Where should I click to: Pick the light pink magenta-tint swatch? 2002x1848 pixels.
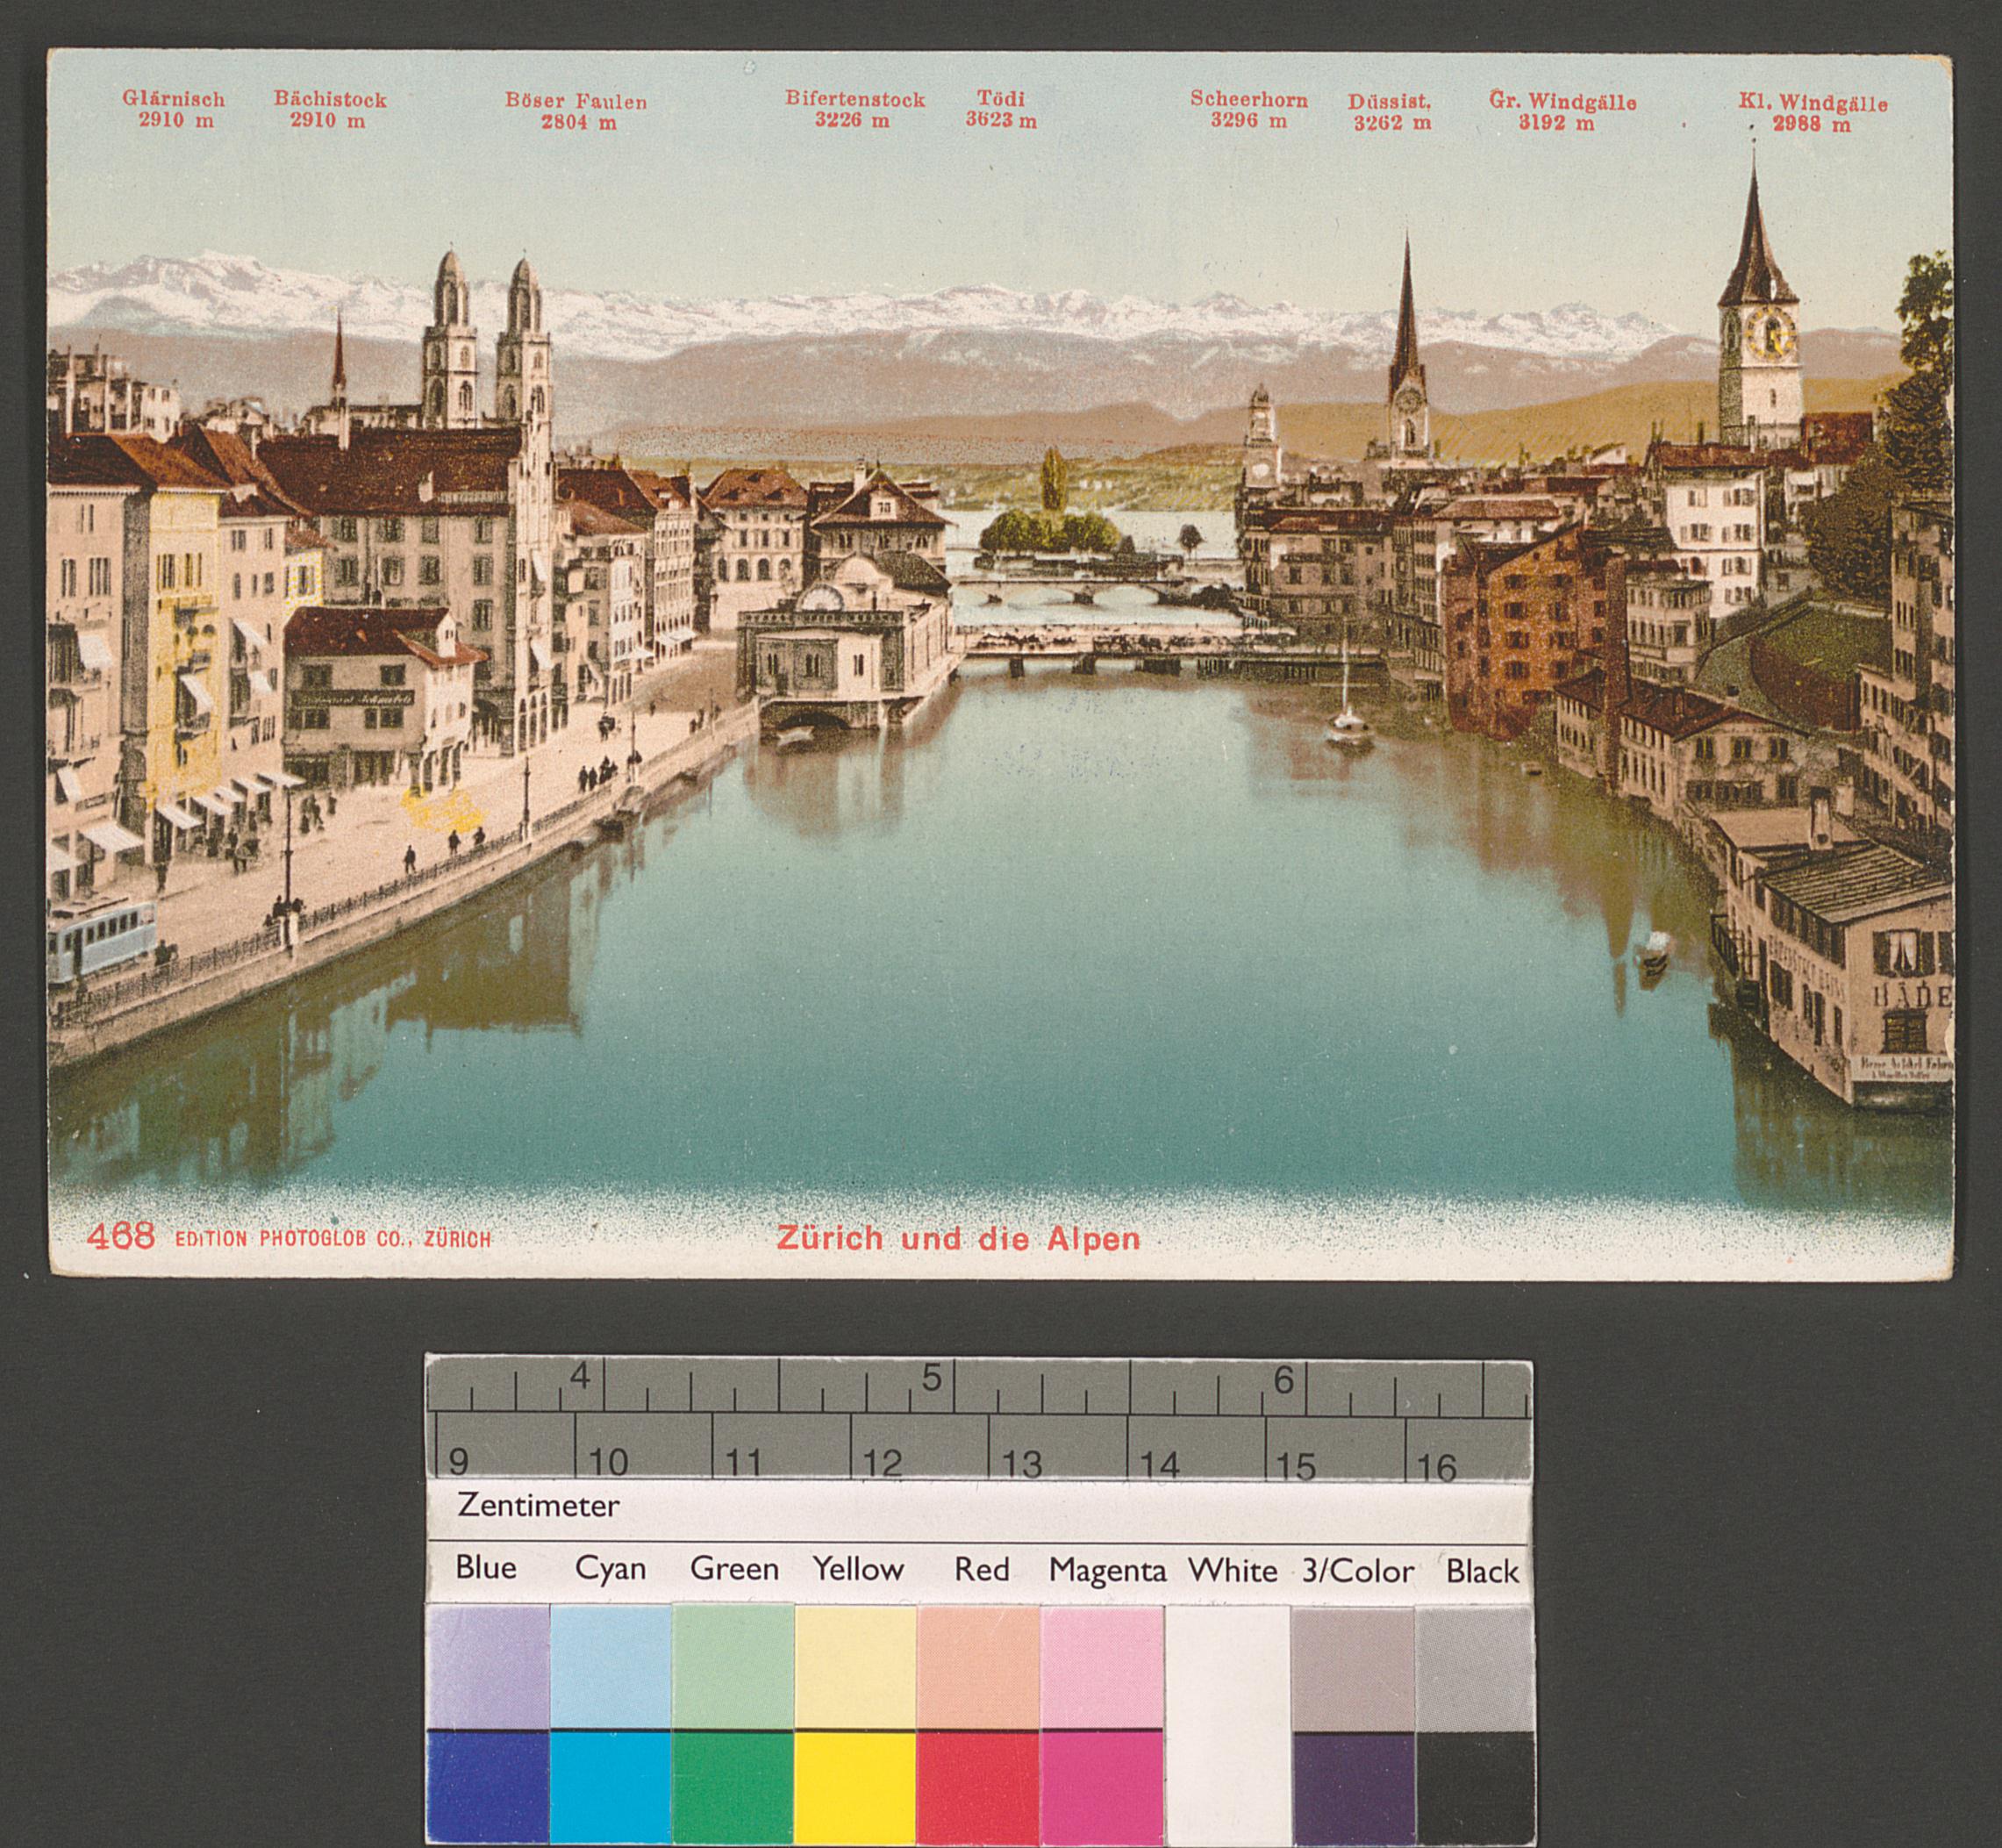[x=1103, y=1667]
